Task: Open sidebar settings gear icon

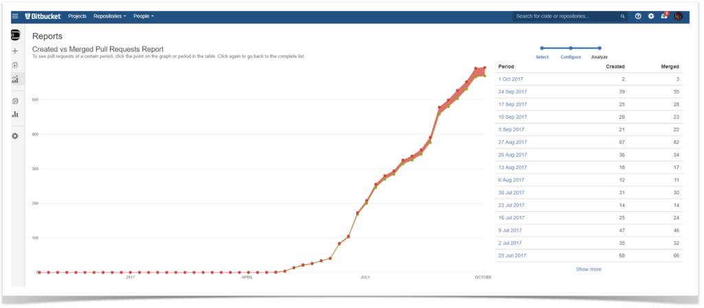Action: 15,136
